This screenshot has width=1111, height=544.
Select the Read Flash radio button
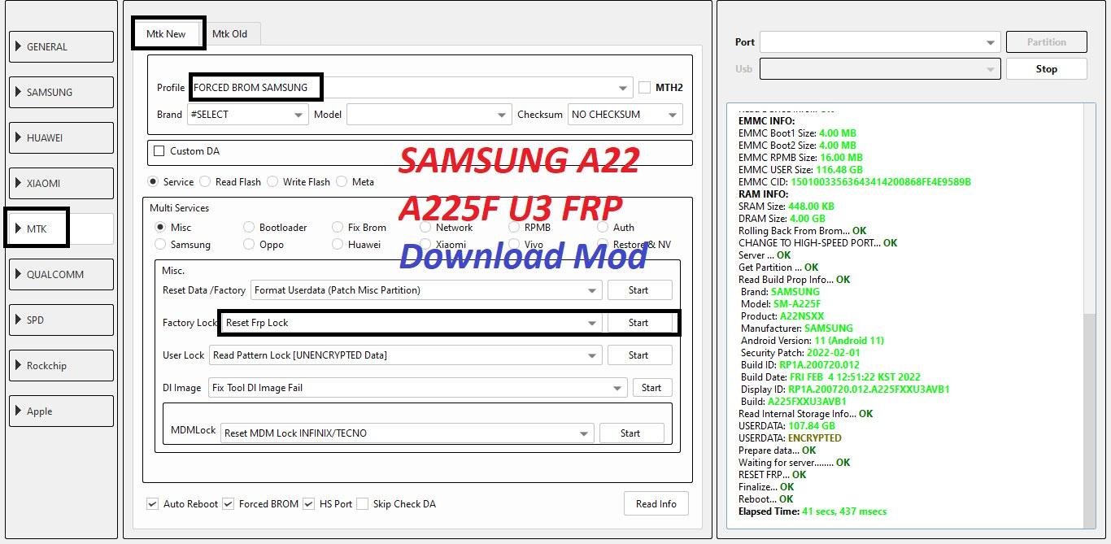tap(205, 181)
